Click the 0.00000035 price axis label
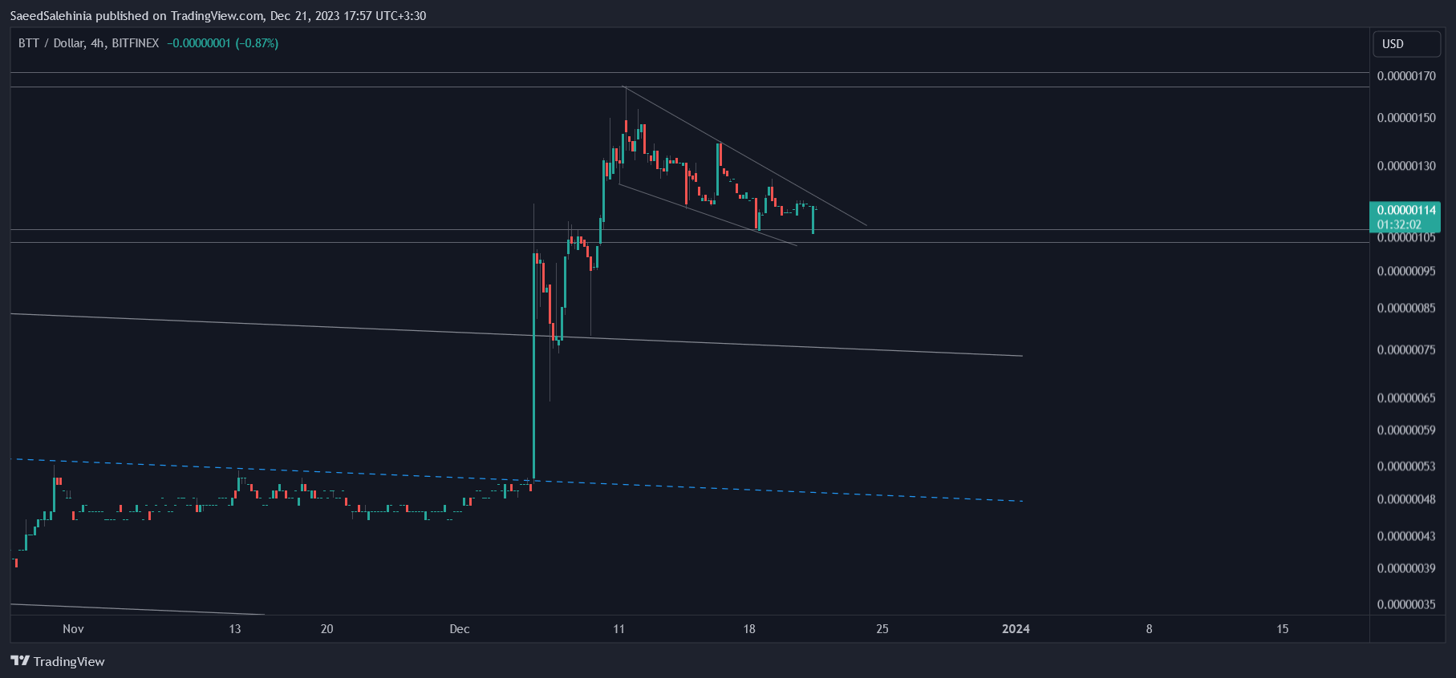 tap(1406, 604)
